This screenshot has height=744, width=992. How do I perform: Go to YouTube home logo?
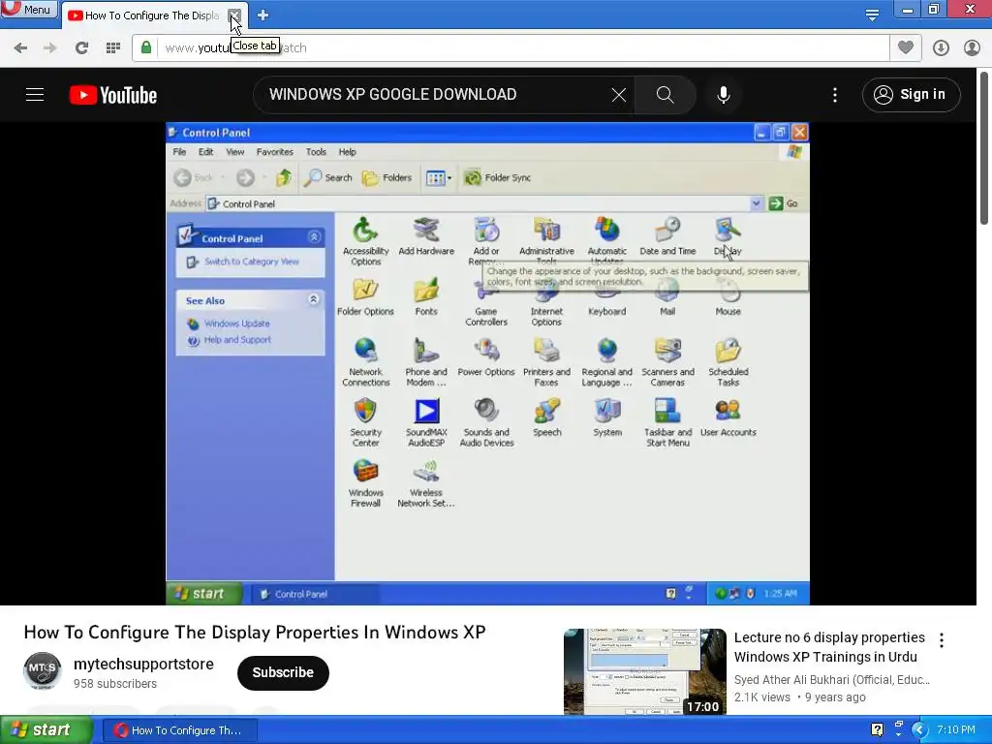[113, 95]
